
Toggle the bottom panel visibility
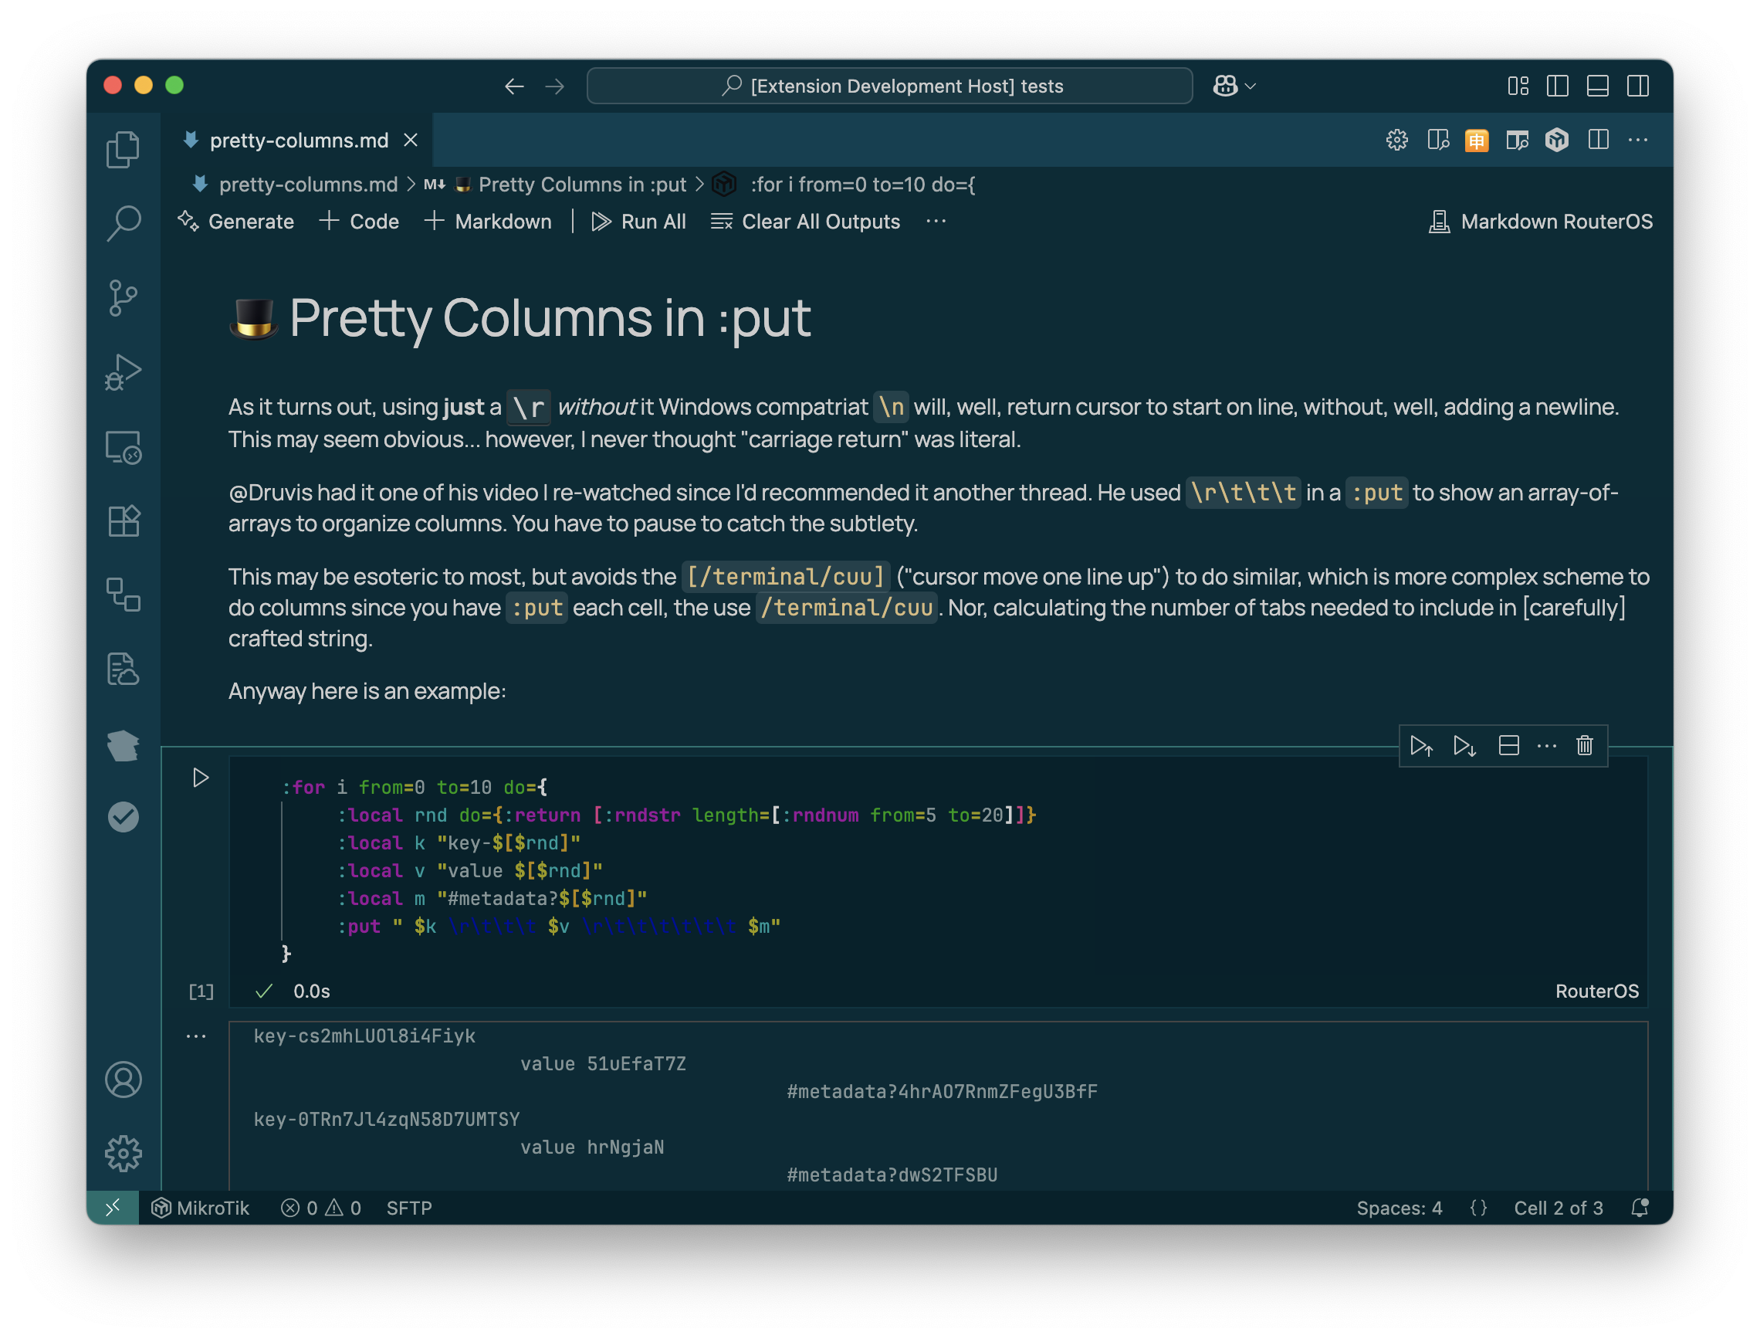pos(1596,86)
